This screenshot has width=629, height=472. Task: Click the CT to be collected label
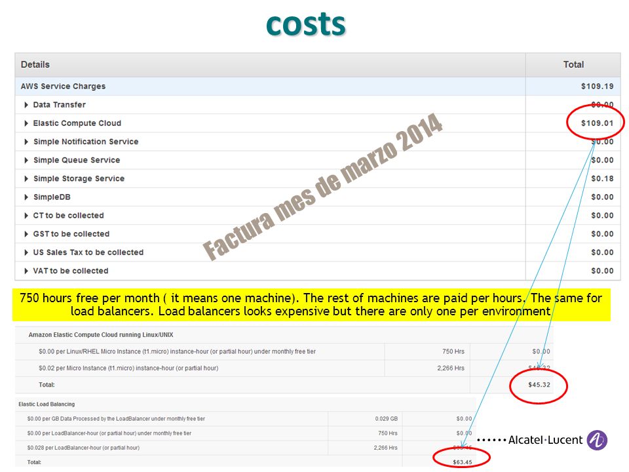click(68, 216)
